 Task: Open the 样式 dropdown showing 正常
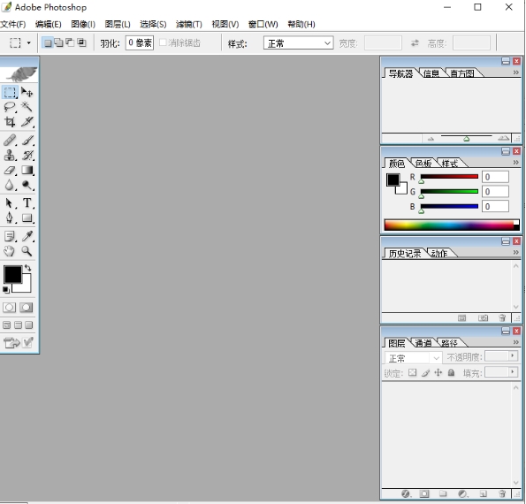298,43
